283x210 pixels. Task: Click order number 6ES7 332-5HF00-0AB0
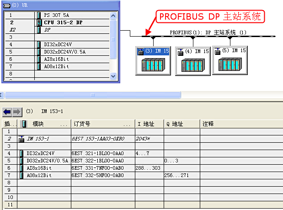click(x=98, y=176)
